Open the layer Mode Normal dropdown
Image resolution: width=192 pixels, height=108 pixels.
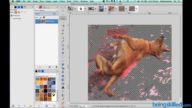click(49, 10)
